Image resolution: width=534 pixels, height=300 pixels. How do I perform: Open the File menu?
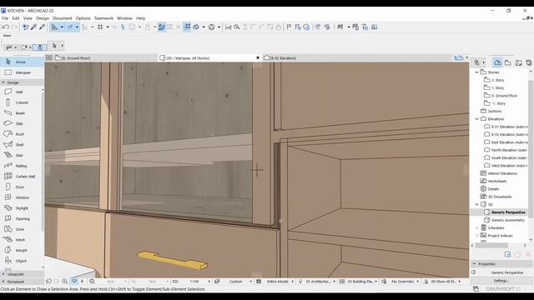point(5,18)
